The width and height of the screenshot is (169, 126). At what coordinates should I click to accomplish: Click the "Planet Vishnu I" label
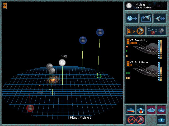81,118
